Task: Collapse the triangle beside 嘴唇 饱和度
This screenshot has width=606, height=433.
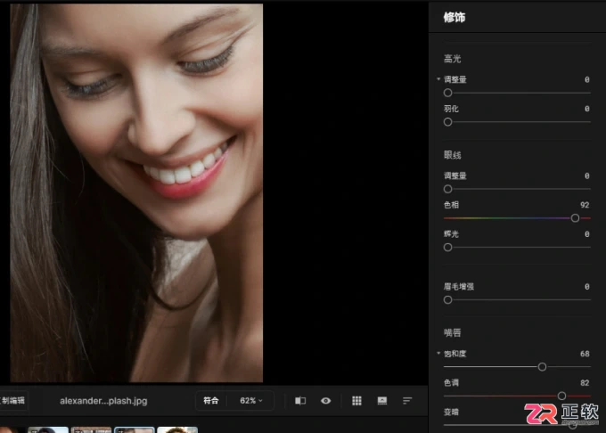Action: coord(438,353)
